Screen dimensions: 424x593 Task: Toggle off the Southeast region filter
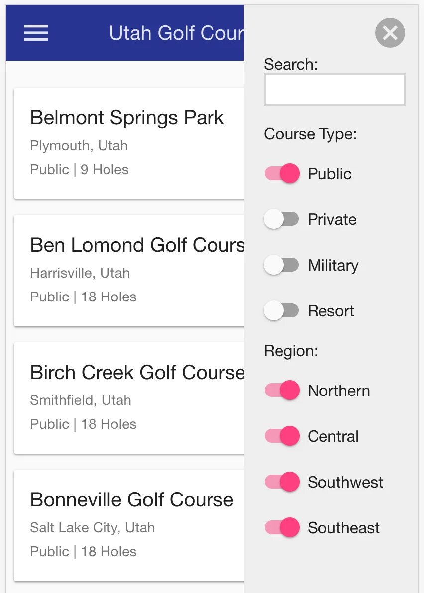[x=282, y=528]
